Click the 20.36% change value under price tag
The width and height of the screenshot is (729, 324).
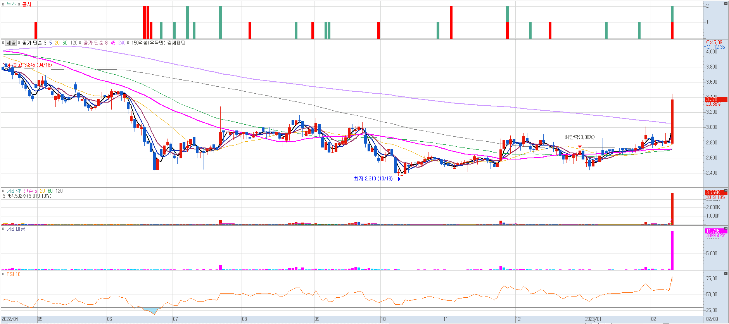pos(713,104)
